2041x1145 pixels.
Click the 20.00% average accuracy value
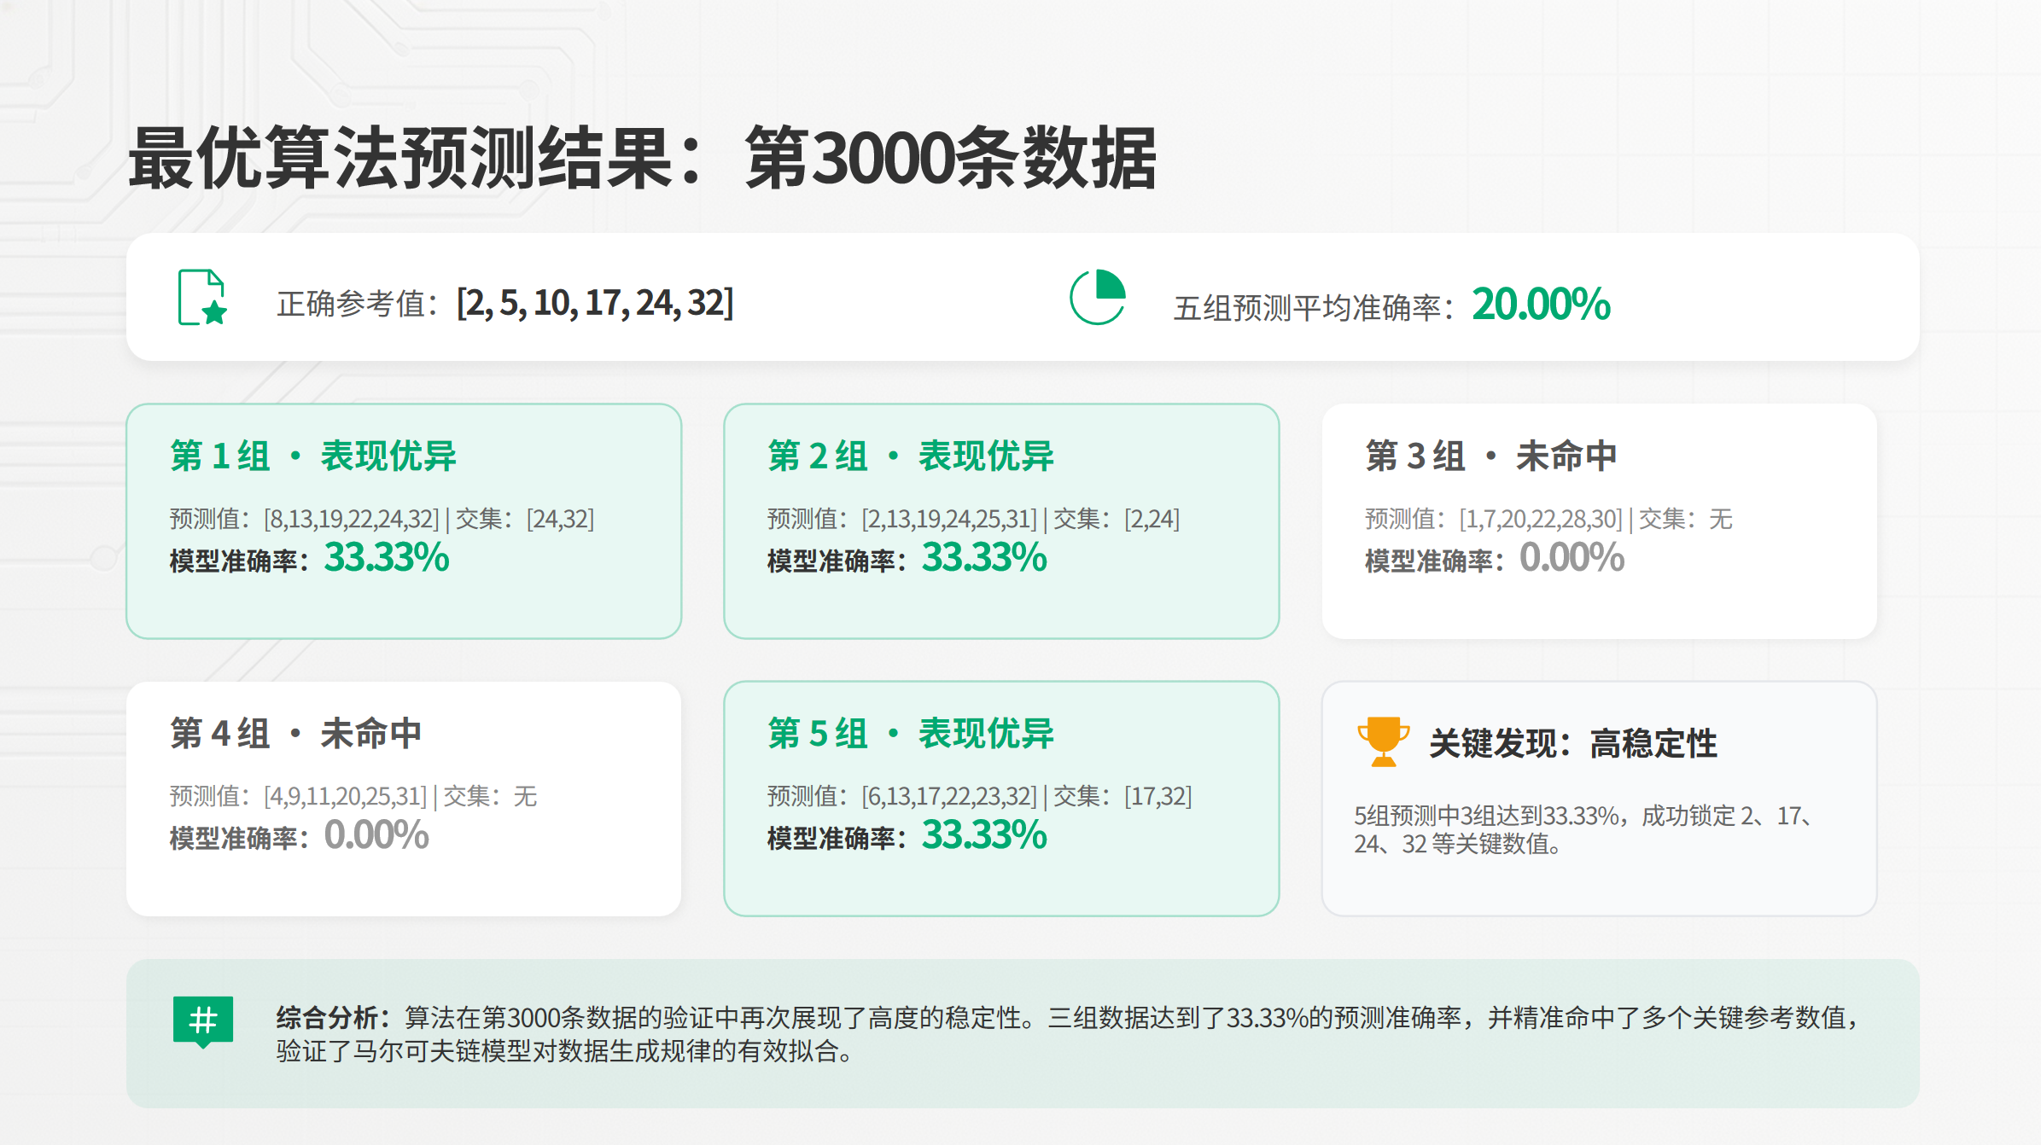tap(1541, 305)
